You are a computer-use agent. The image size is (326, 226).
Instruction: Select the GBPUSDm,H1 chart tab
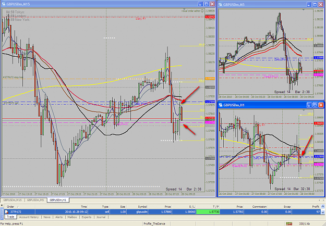coord(58,200)
